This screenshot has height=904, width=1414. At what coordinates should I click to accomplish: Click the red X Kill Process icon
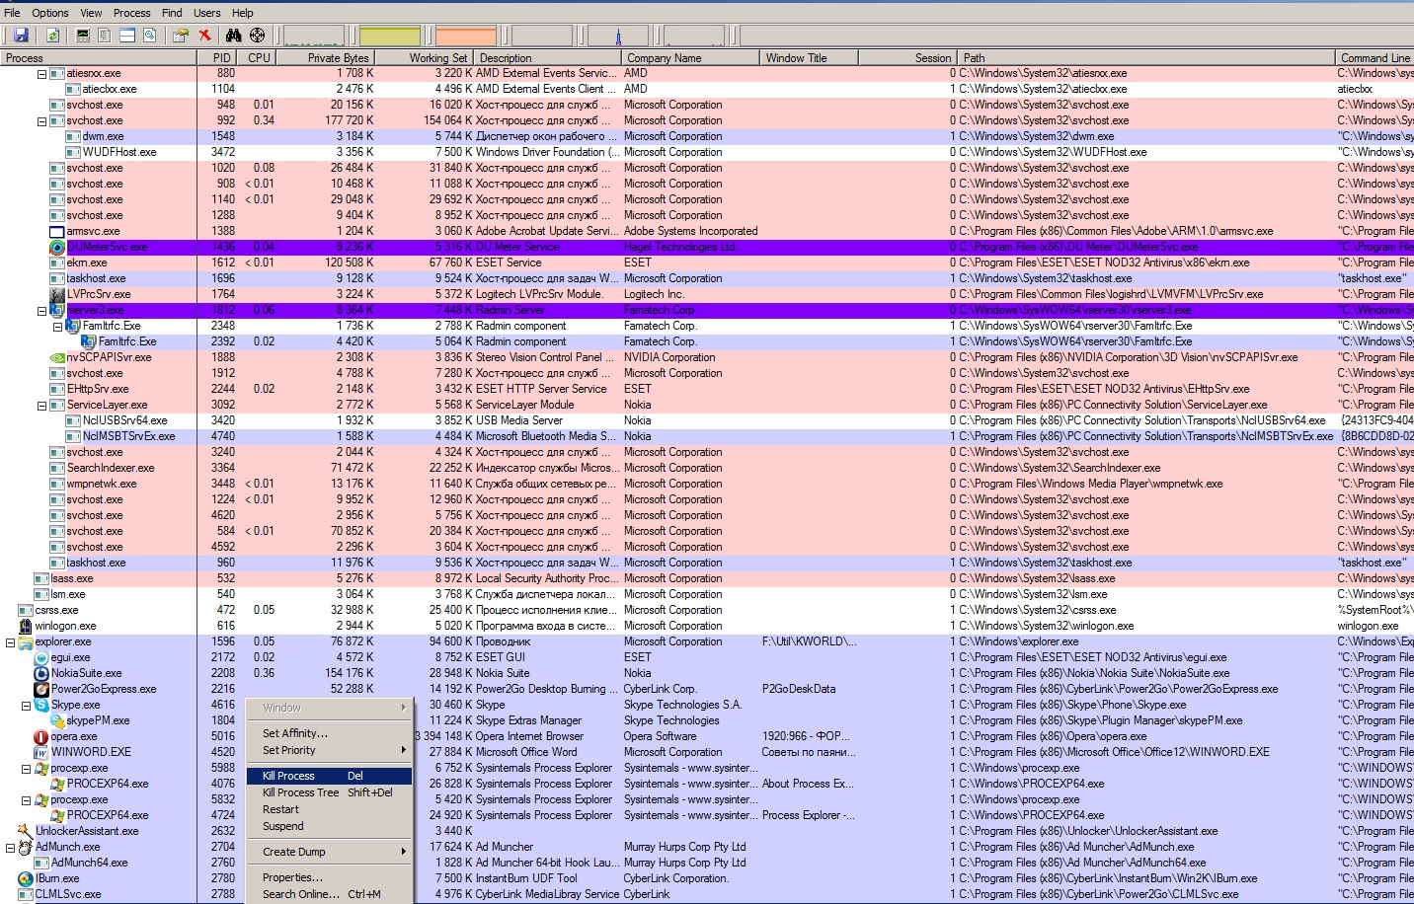click(x=204, y=36)
